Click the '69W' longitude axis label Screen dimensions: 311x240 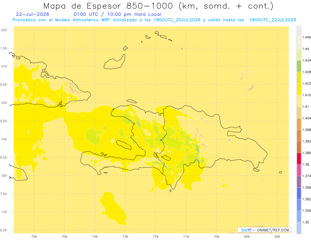pyautogui.click(x=247, y=237)
